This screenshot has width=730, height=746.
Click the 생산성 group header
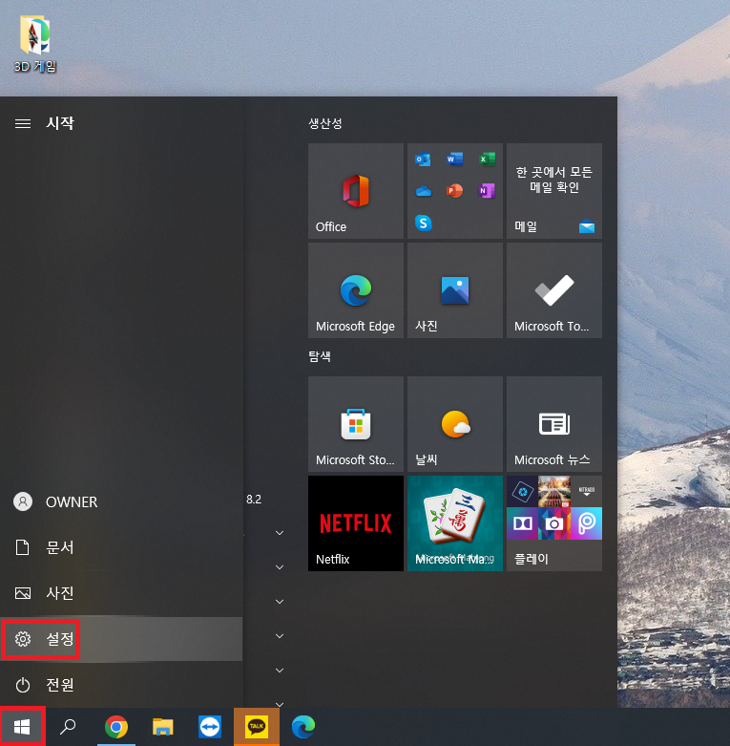click(325, 124)
